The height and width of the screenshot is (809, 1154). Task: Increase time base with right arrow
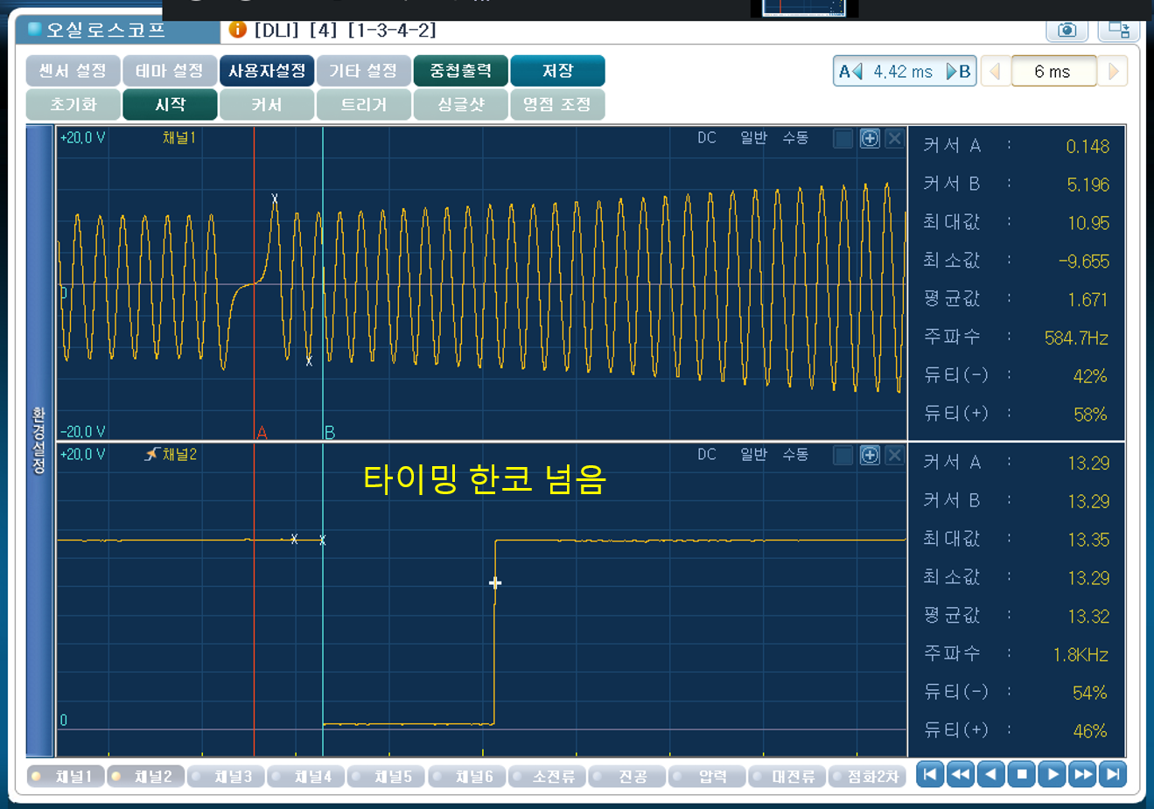click(x=1114, y=72)
